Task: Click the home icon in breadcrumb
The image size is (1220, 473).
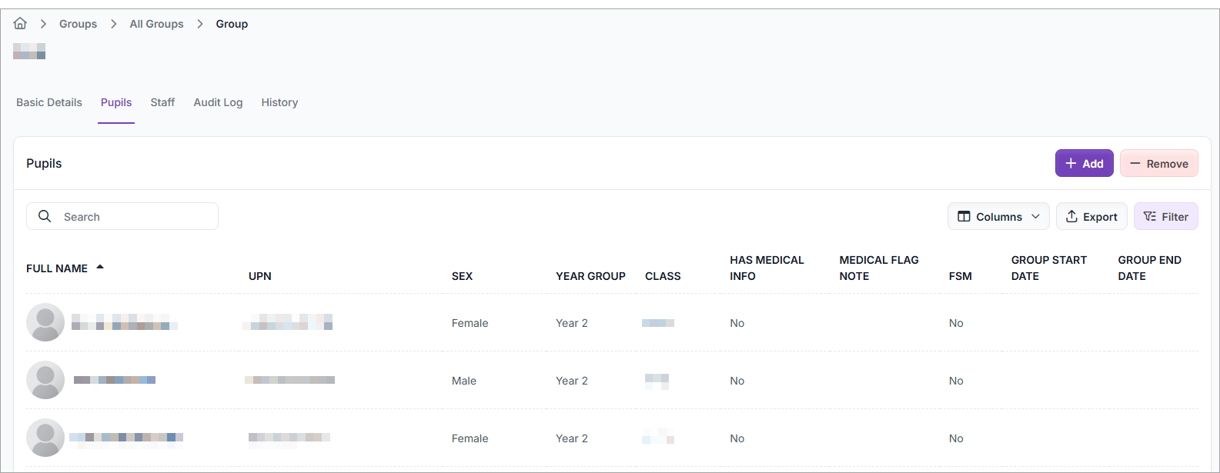Action: click(x=20, y=24)
